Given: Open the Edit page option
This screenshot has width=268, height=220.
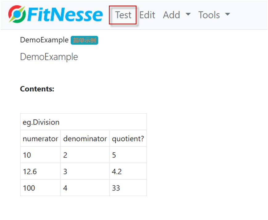Looking at the screenshot, I should tap(147, 15).
